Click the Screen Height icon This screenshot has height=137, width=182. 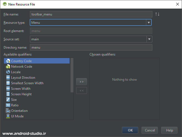pos(8,94)
